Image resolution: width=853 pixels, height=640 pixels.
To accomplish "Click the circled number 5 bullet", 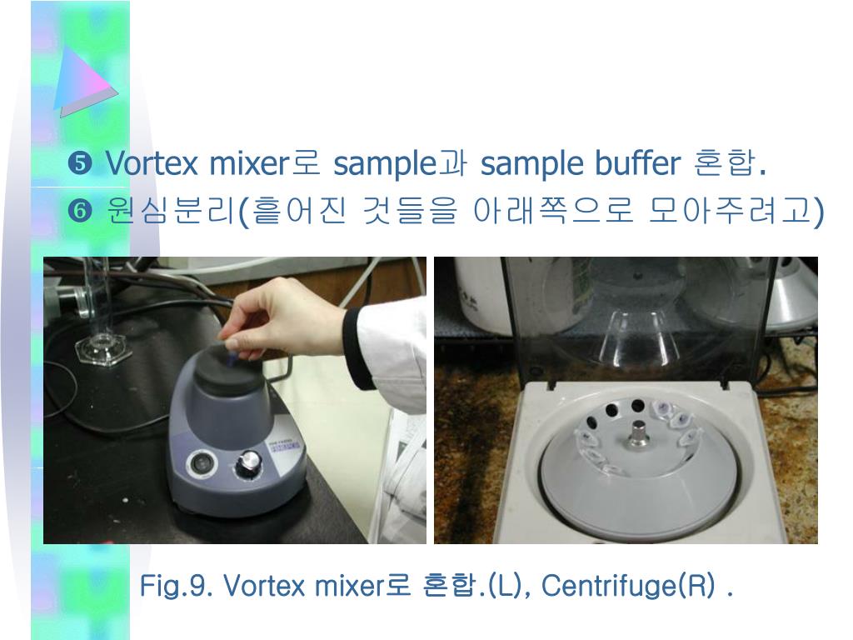I will tap(80, 163).
